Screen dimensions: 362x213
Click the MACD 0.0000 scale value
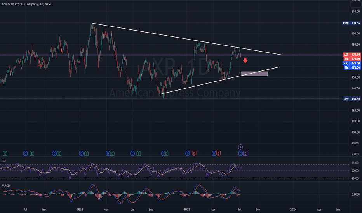pos(355,194)
